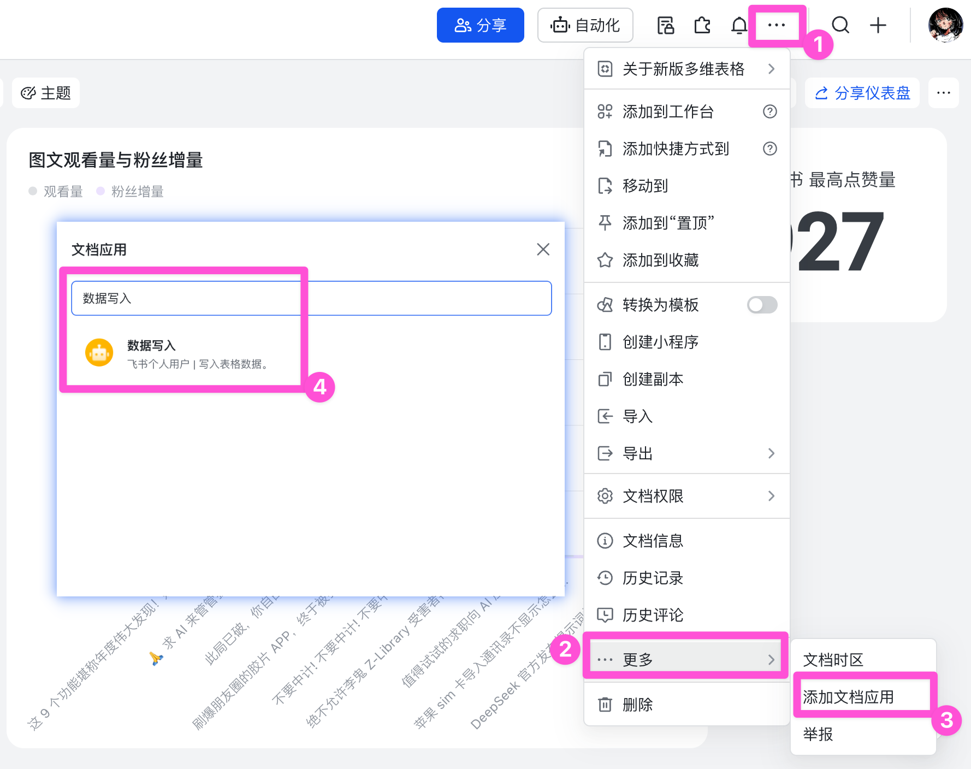Screen dimensions: 971x769
Task: Toggle the 粉丝增量 legend item
Action: [130, 191]
